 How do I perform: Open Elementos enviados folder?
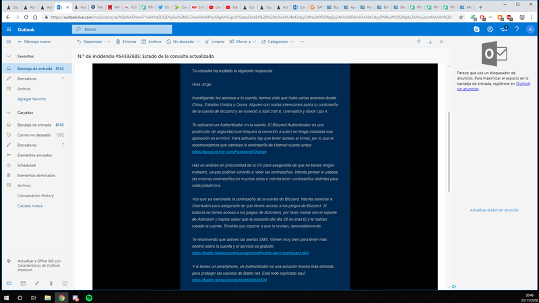(37, 156)
